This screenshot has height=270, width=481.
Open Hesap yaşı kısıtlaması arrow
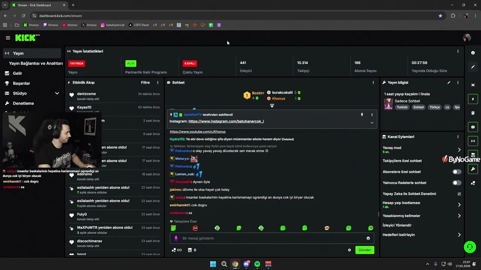(459, 205)
